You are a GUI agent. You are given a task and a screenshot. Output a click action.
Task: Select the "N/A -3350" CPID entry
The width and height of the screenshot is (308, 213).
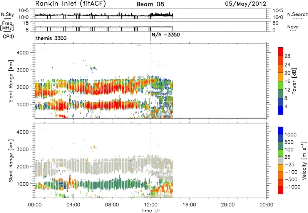pos(166,35)
